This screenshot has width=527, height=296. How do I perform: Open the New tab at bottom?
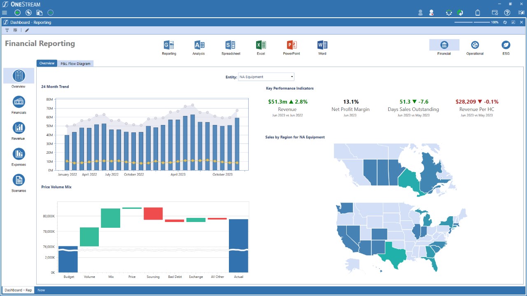click(x=41, y=290)
